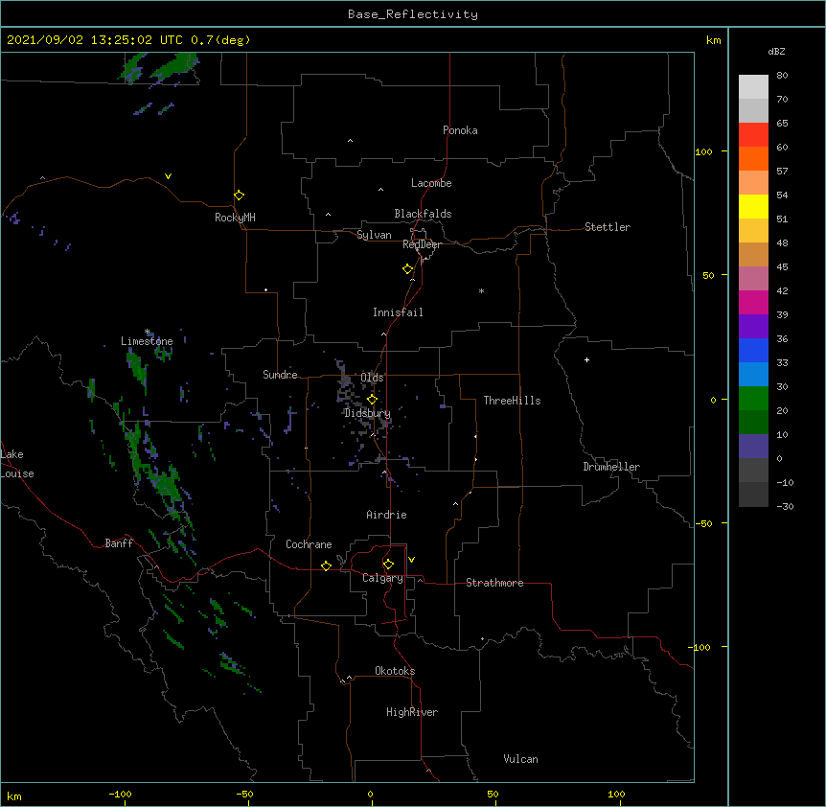The image size is (826, 807).
Task: Click the Sylvan label
Action: [374, 235]
